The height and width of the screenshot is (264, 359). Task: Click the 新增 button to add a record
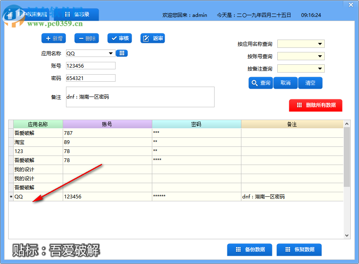[x=54, y=38]
